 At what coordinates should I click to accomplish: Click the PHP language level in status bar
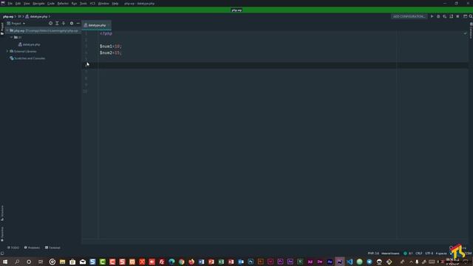pos(373,253)
